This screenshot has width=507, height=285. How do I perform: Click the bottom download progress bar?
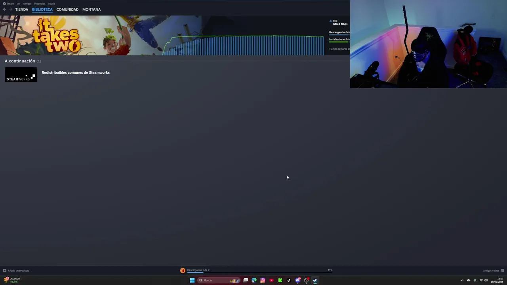click(x=259, y=272)
